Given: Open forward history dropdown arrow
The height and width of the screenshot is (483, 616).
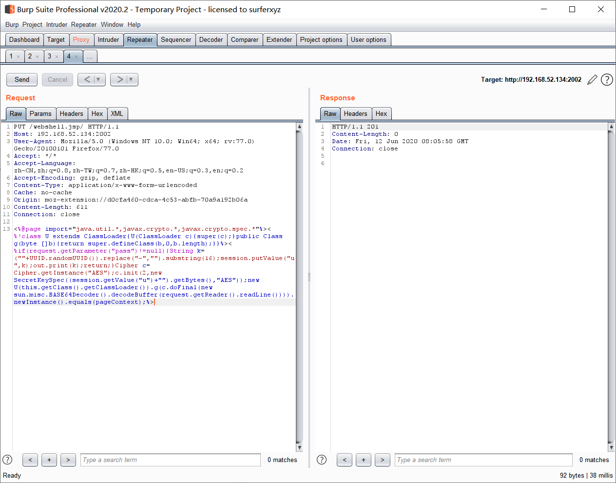Looking at the screenshot, I should coord(132,79).
